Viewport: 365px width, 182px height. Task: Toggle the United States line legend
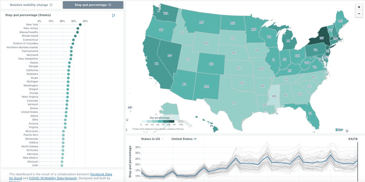pyautogui.click(x=184, y=139)
